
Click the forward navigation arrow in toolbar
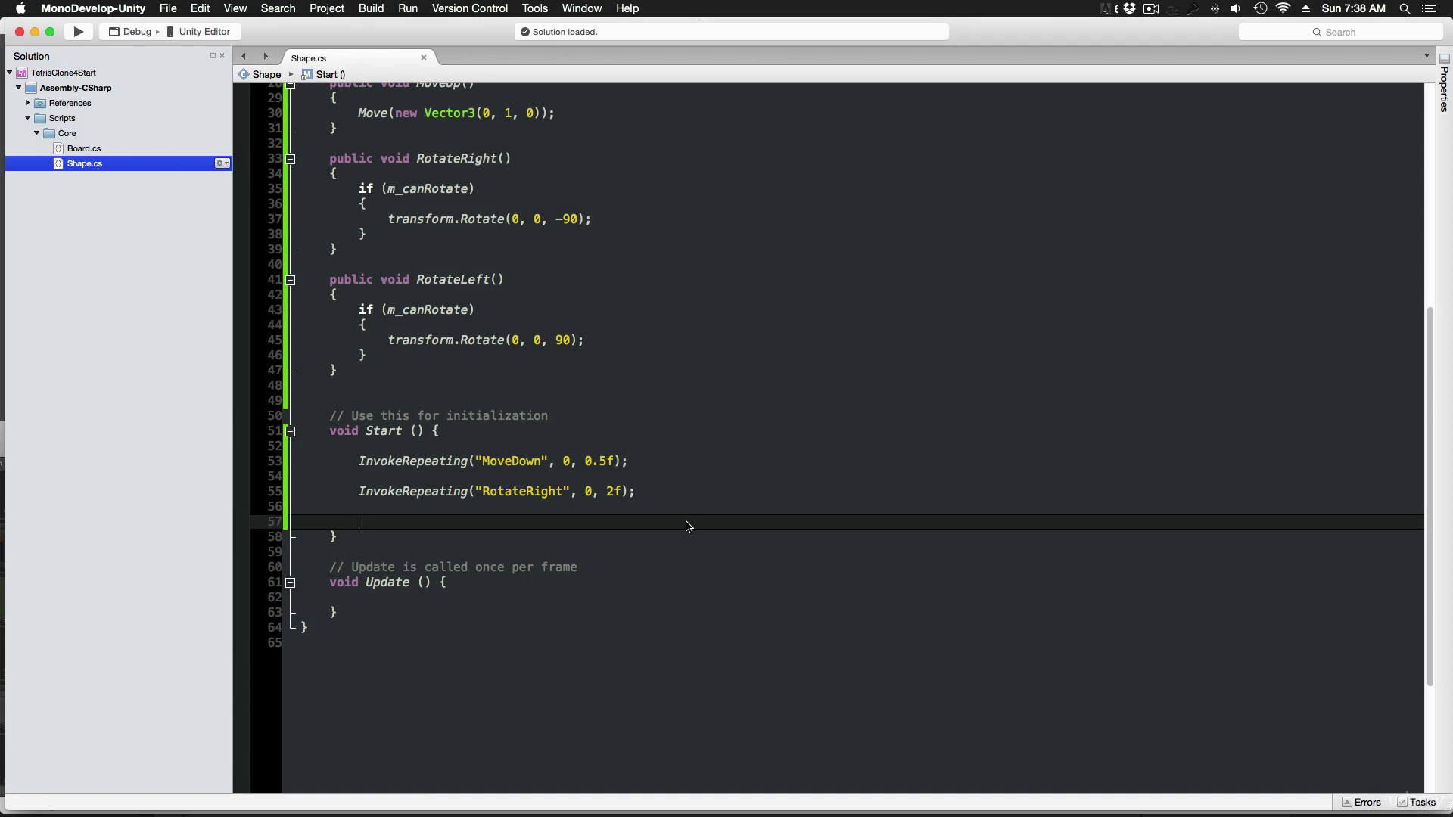pos(264,57)
